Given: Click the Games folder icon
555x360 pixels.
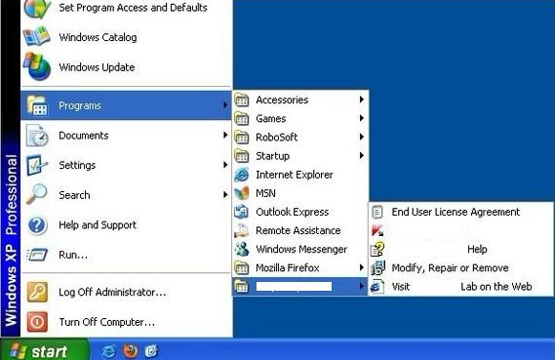Looking at the screenshot, I should coord(242,119).
